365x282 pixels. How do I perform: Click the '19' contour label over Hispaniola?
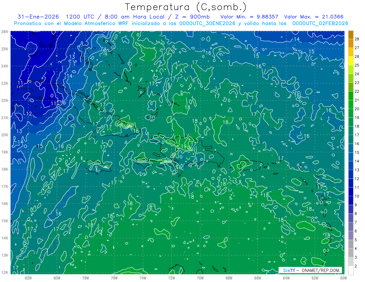(183, 146)
